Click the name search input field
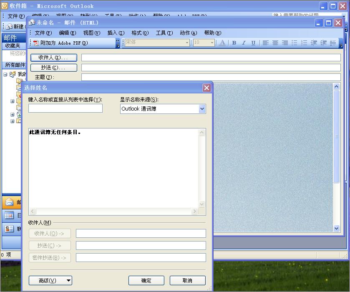 (x=65, y=108)
